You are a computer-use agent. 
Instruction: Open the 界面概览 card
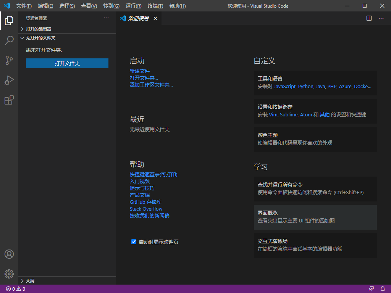[315, 217]
